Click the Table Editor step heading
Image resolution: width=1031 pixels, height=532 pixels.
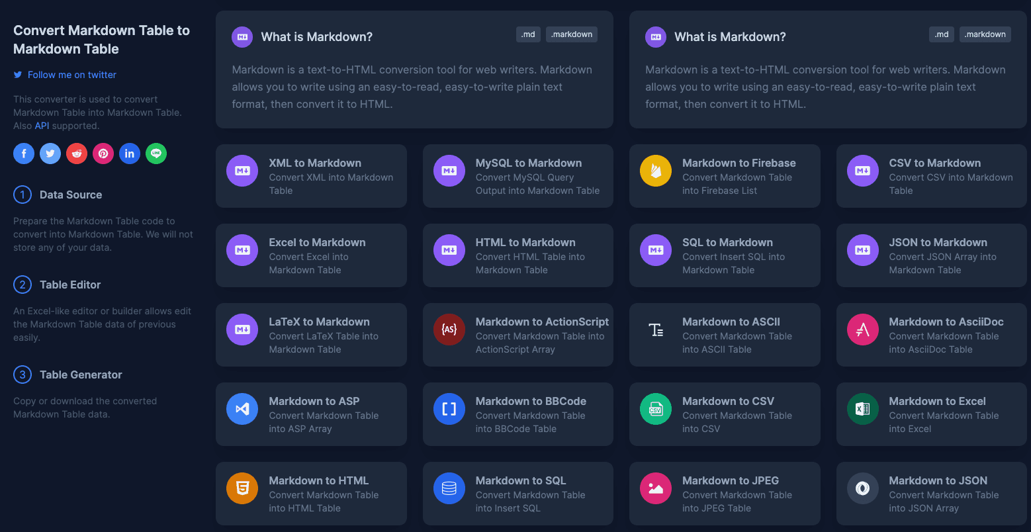point(70,285)
